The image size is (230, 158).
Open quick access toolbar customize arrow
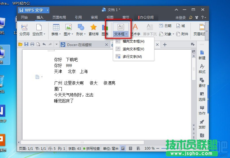(x=56, y=44)
